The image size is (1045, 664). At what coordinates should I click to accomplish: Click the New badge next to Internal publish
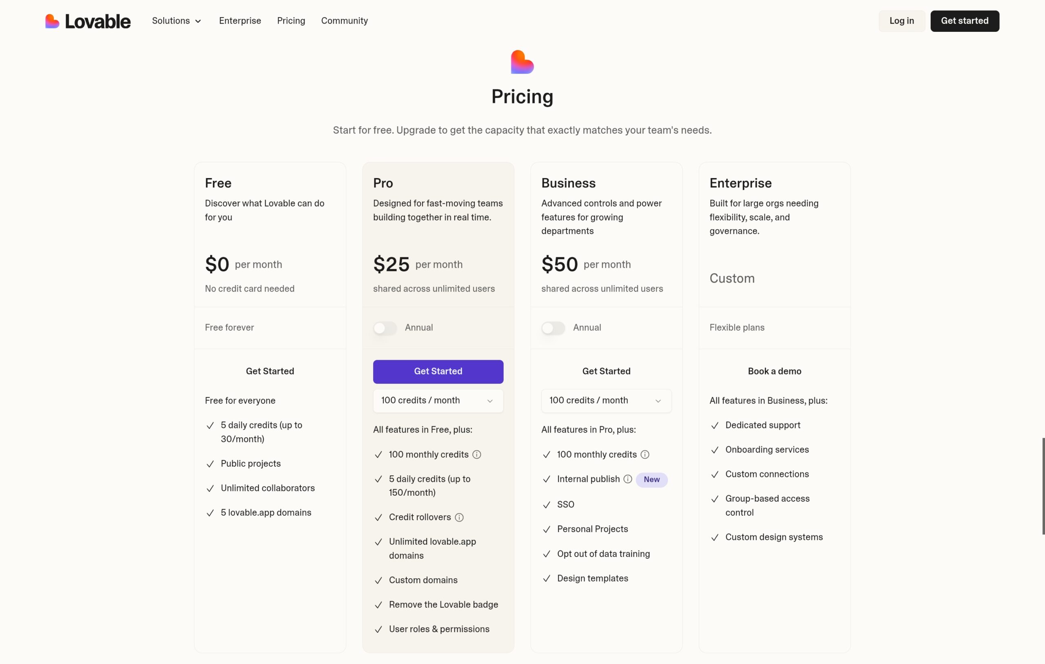[651, 479]
